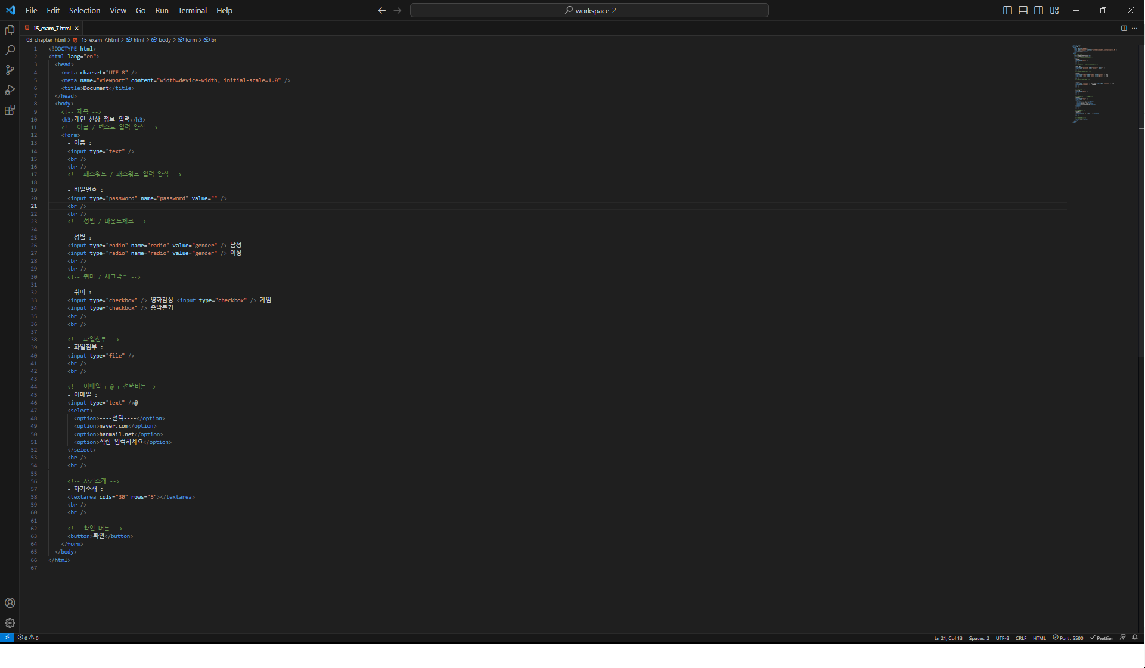Click Port : 5500 Live Server button
The width and height of the screenshot is (1145, 668).
pos(1068,638)
